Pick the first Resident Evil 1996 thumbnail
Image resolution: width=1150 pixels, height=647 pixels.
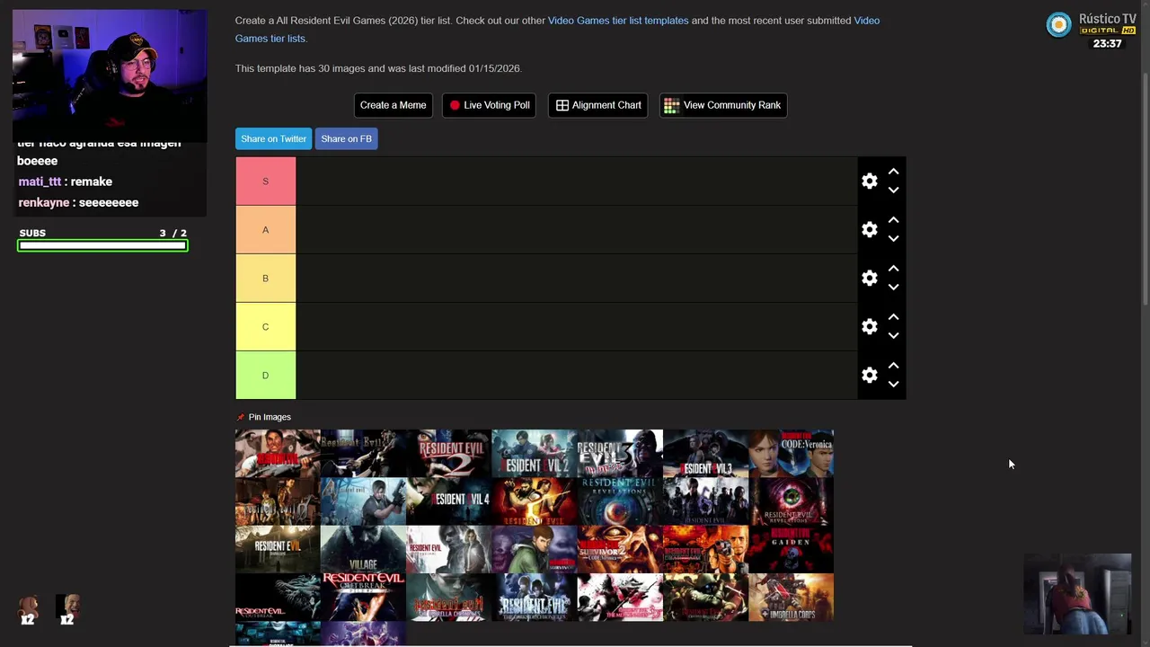tap(278, 453)
